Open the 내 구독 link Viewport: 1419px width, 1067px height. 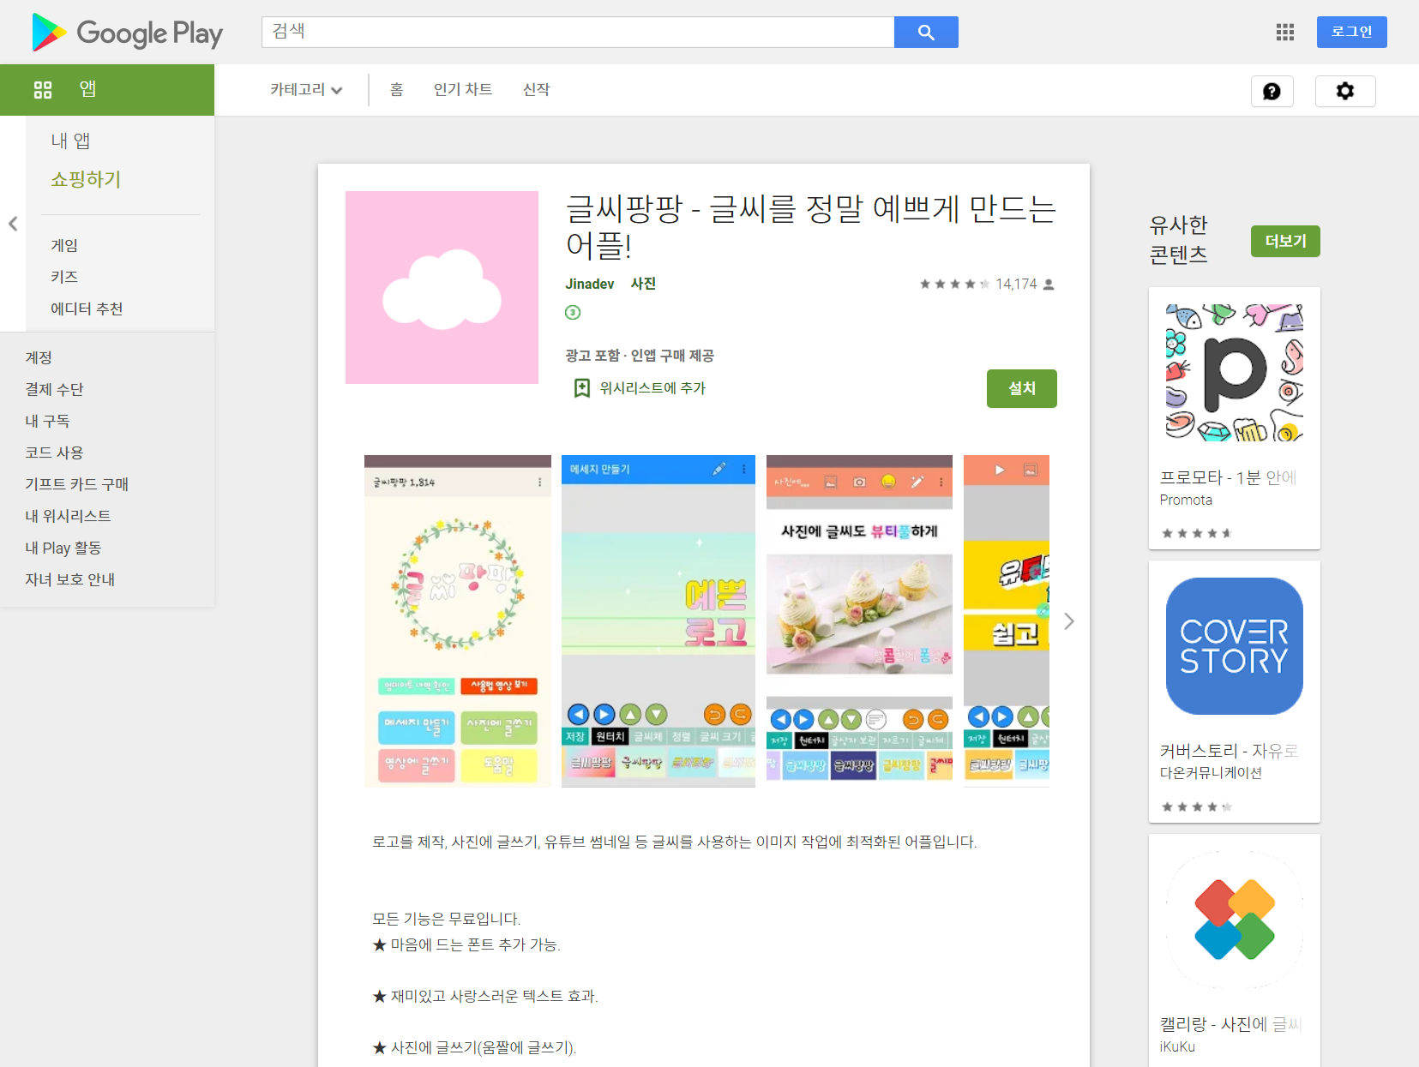tap(47, 421)
